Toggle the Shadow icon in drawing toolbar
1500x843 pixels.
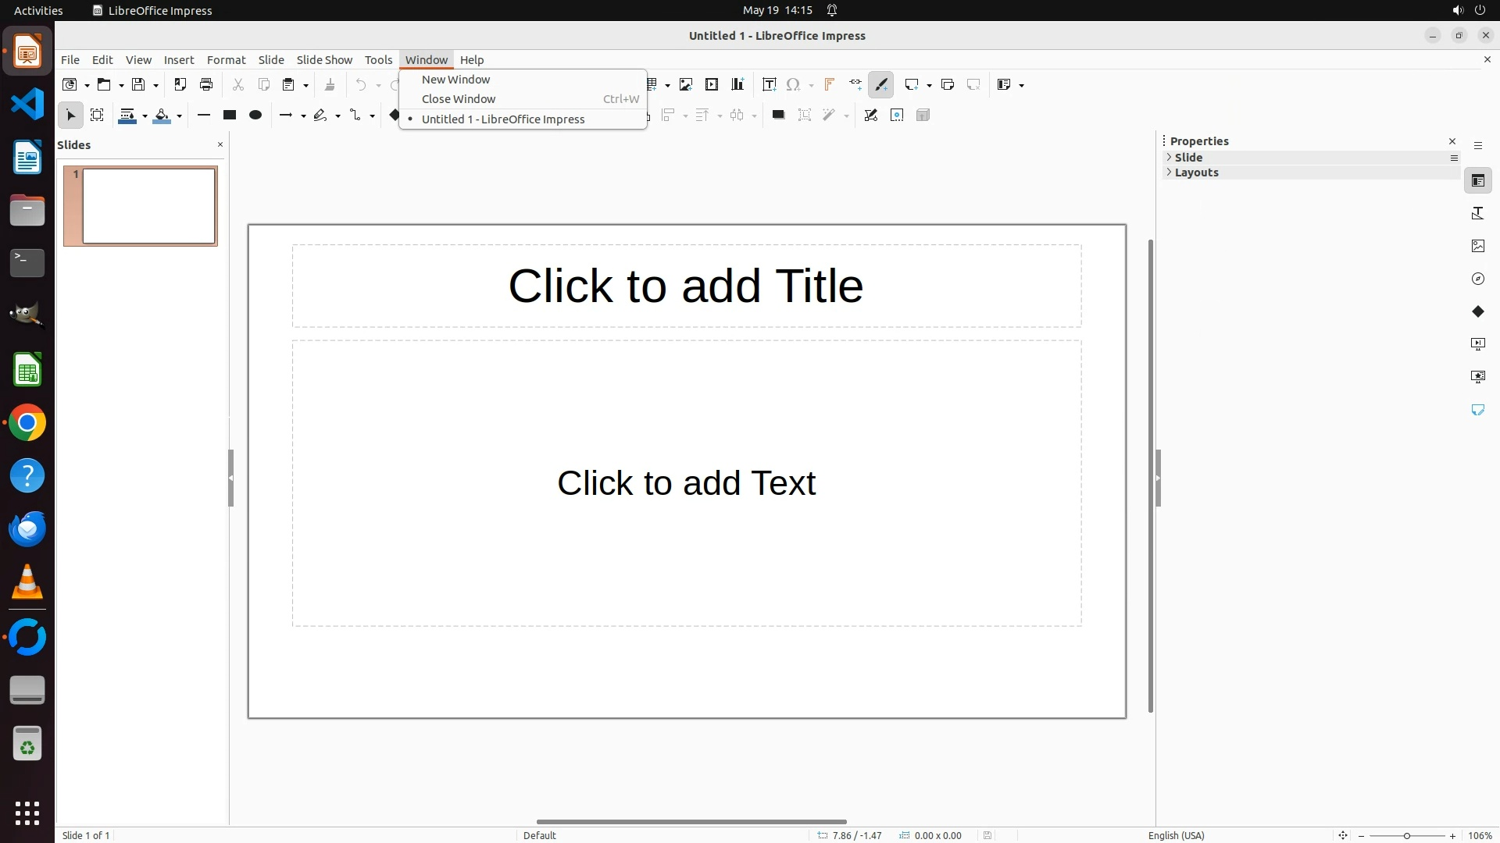pyautogui.click(x=778, y=116)
